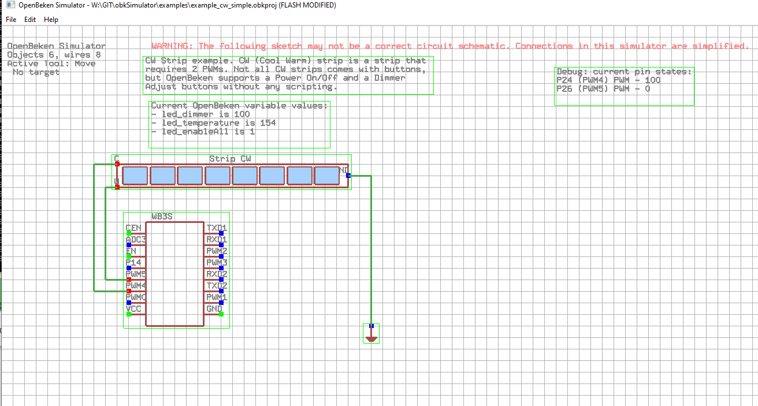758x406 pixels.
Task: Click the PWM2 pin connector on WB3S
Action: pos(221,256)
